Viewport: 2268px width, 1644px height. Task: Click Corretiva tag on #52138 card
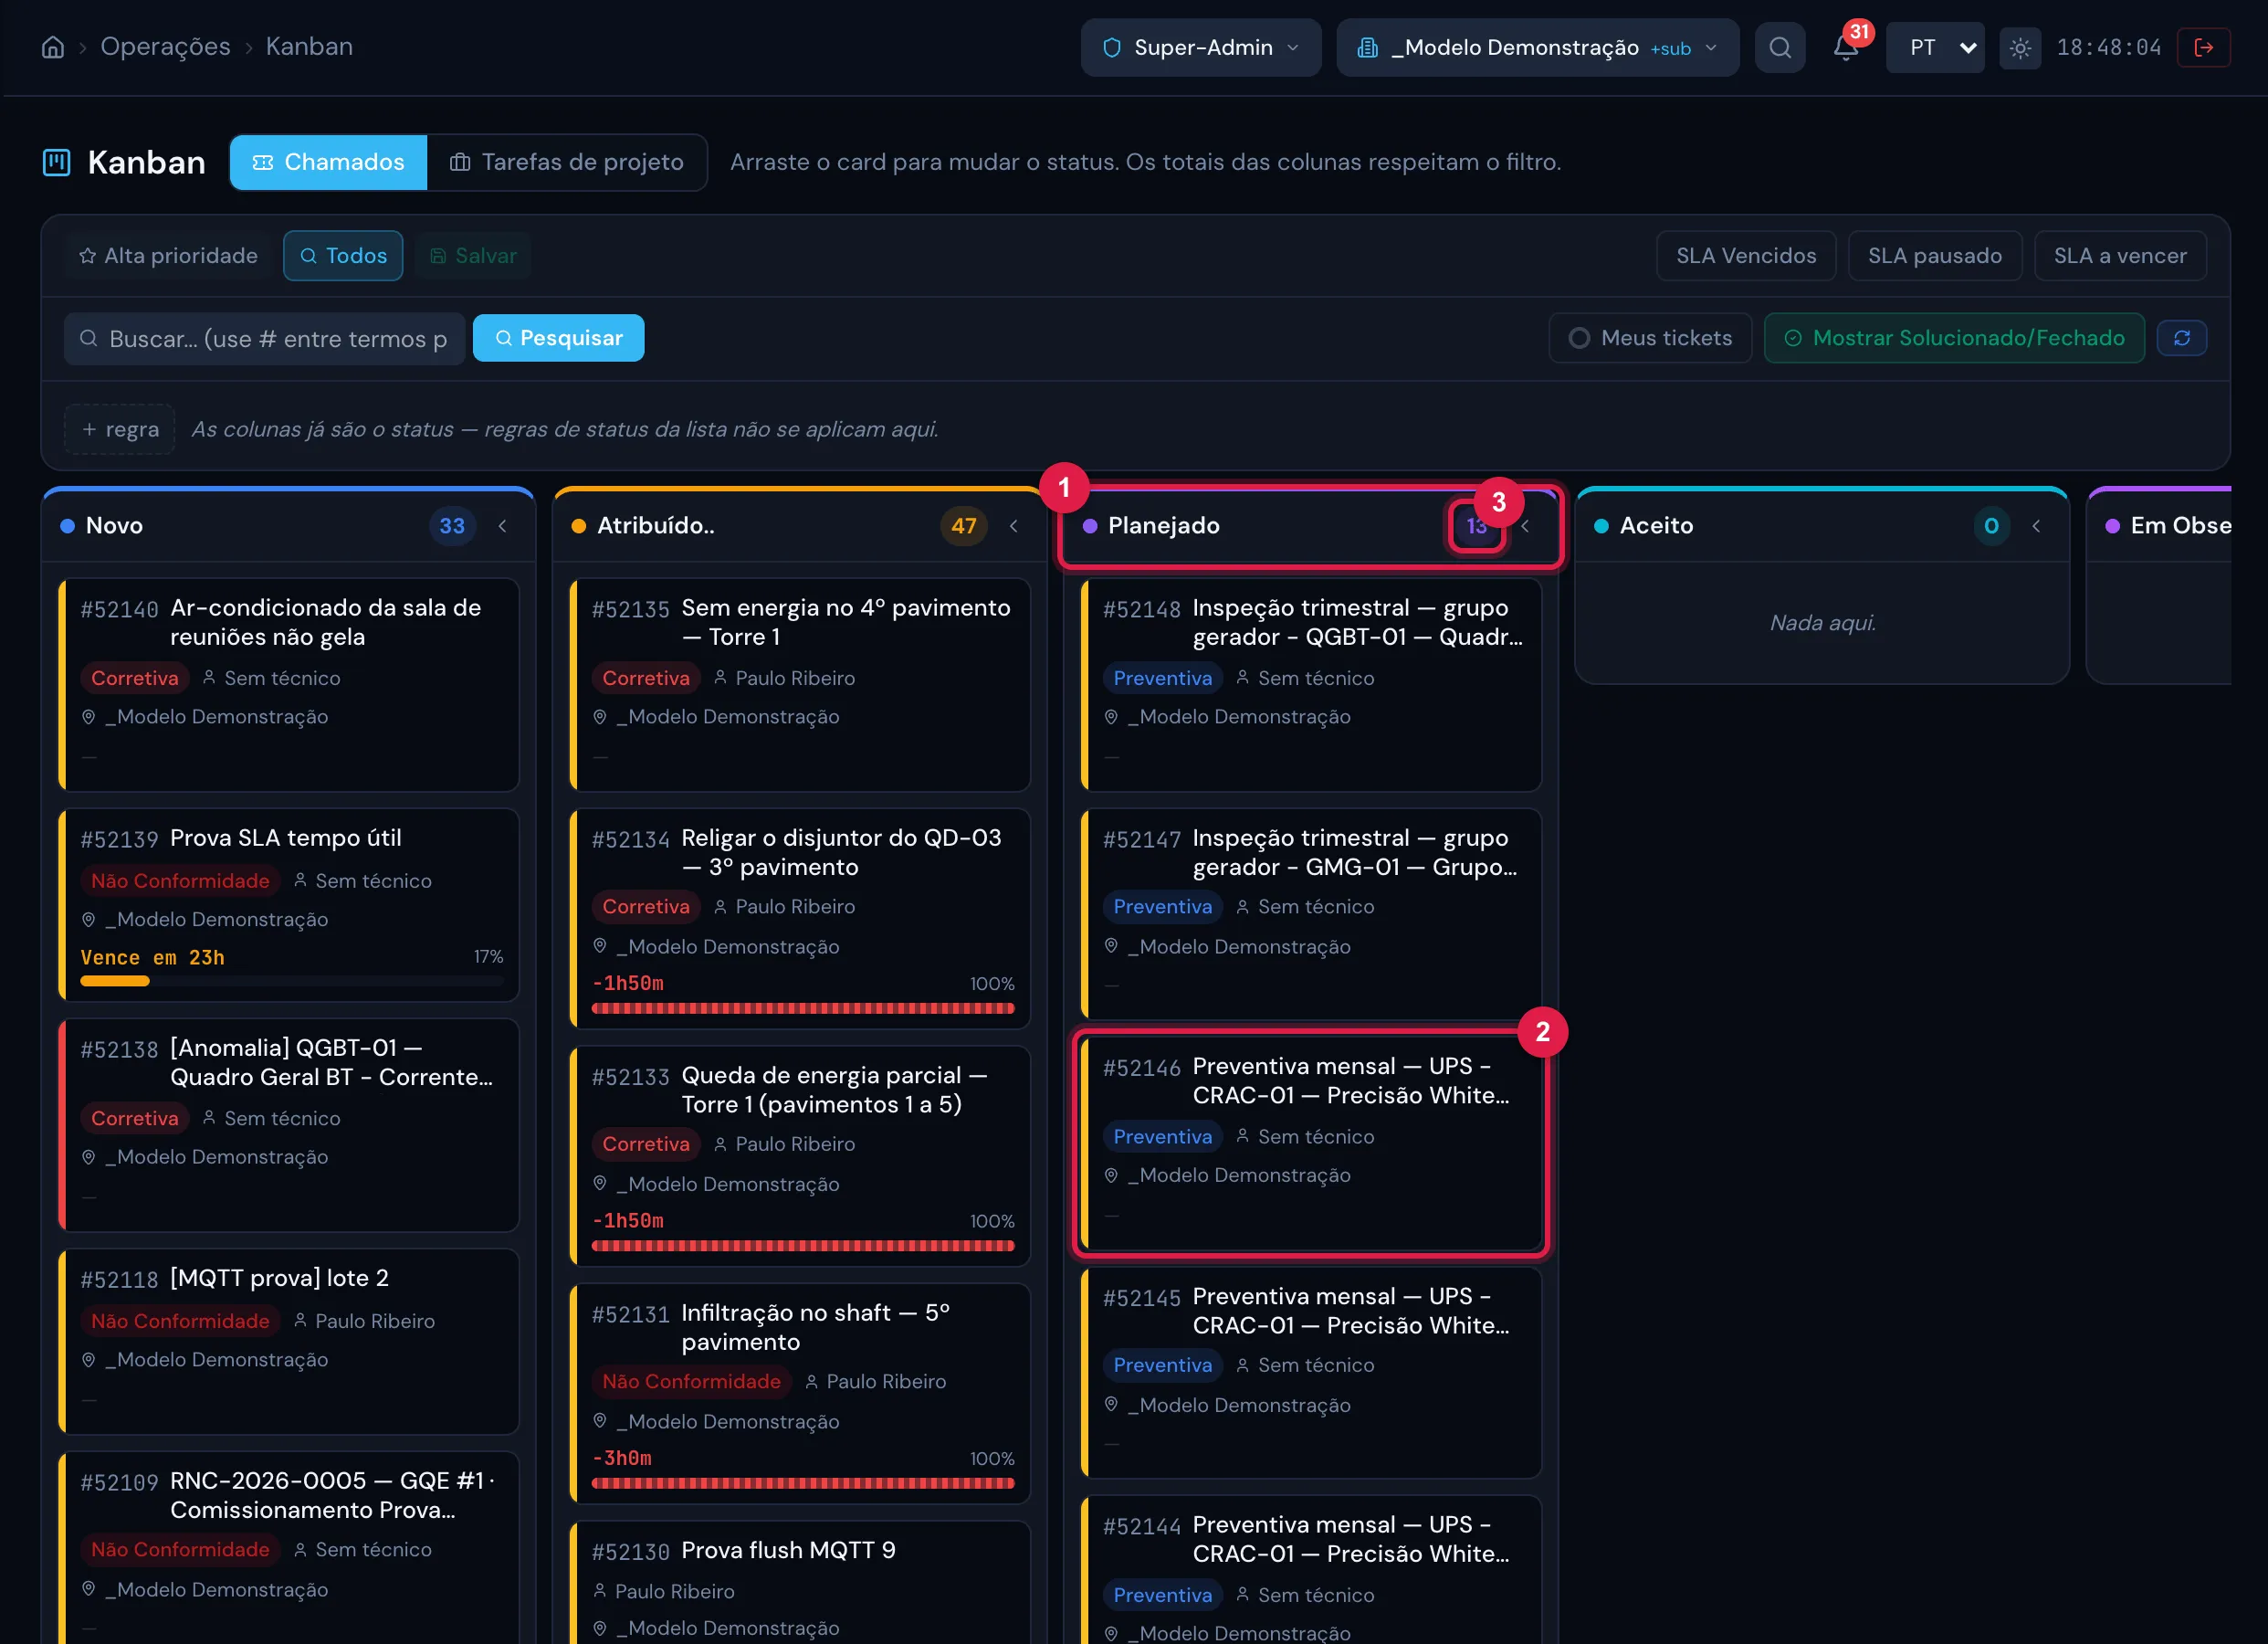[x=135, y=1119]
